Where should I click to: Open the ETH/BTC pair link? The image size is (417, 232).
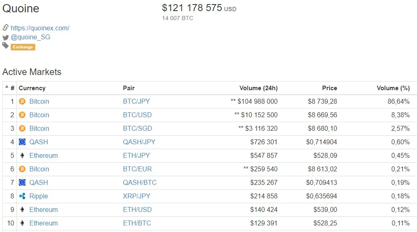click(x=137, y=223)
